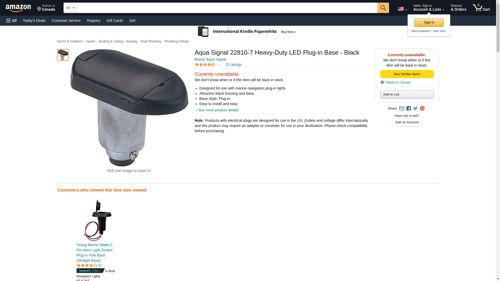
Task: Expand the search category All dropdown
Action: pyautogui.click(x=70, y=8)
